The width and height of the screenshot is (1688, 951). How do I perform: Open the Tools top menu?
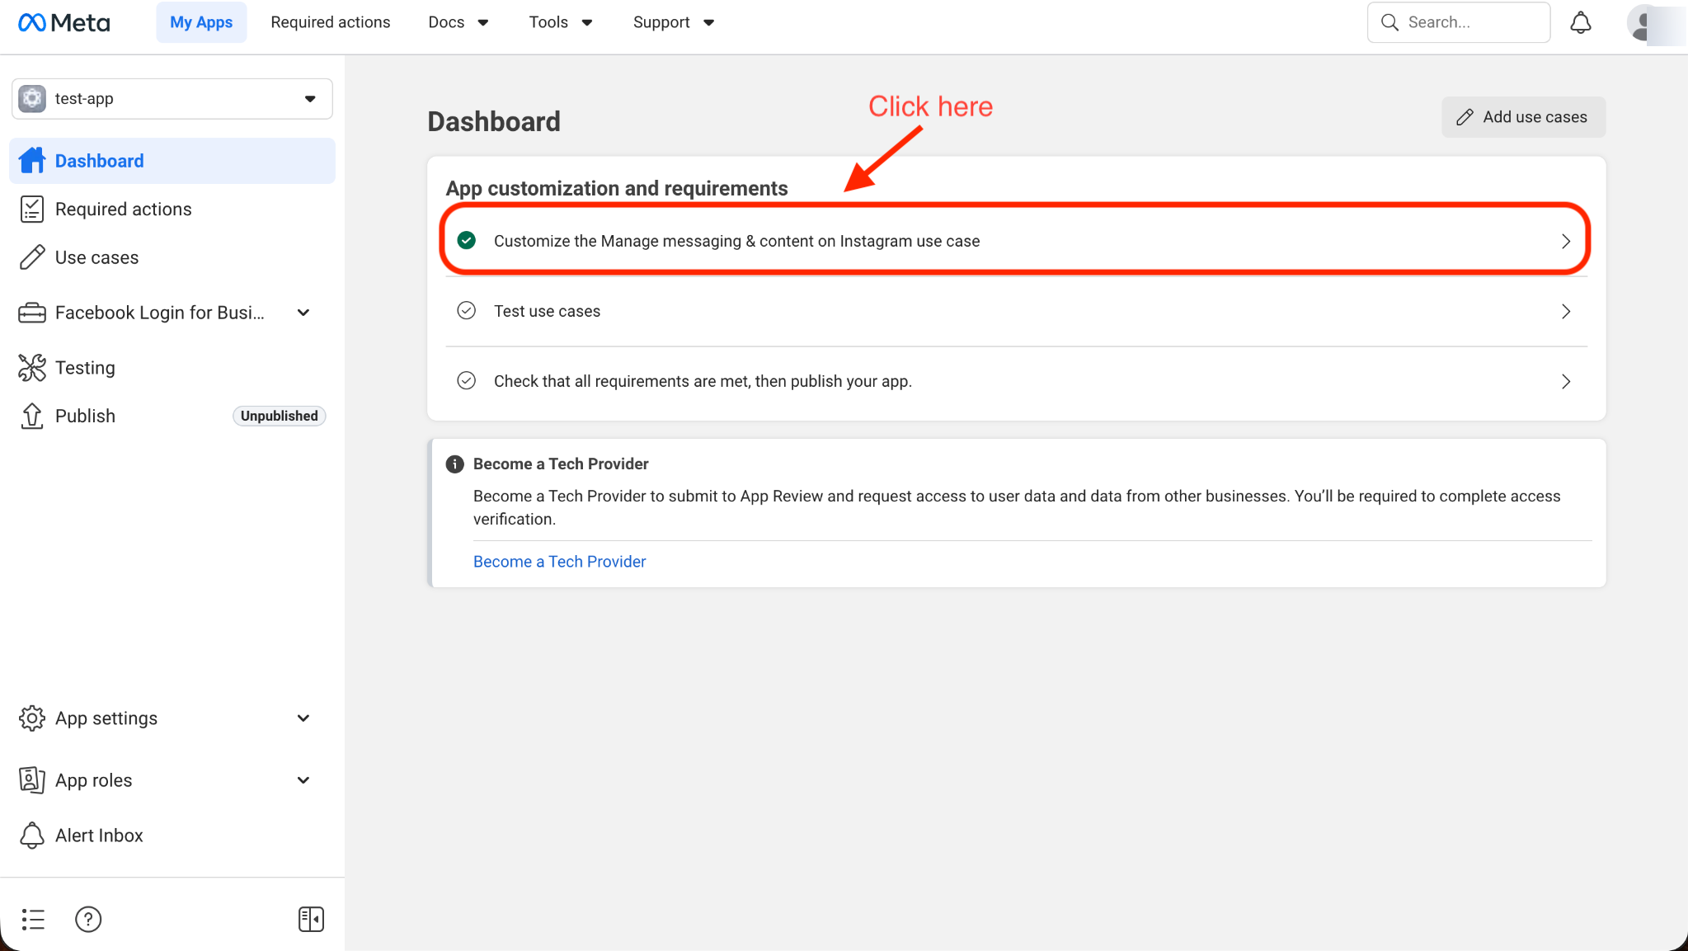[561, 22]
